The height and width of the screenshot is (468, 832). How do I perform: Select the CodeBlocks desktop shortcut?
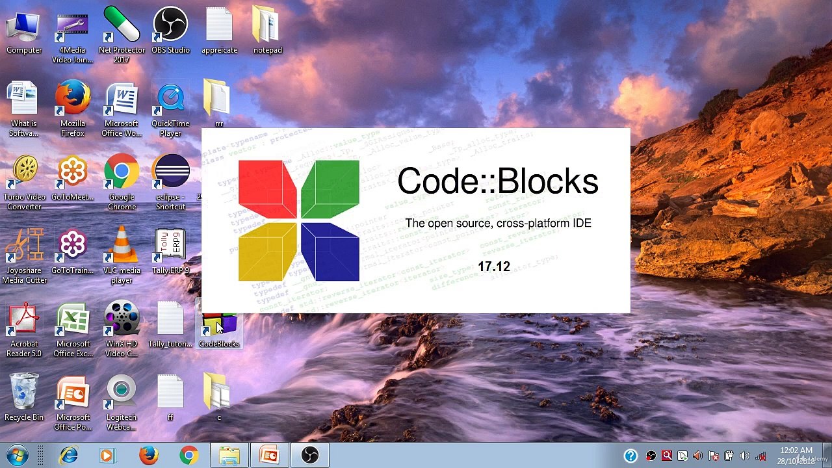(219, 330)
